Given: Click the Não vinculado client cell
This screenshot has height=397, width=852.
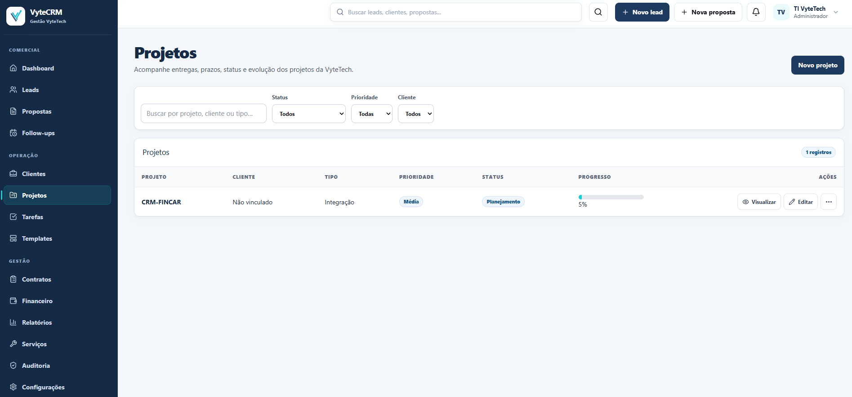Looking at the screenshot, I should [x=253, y=203].
